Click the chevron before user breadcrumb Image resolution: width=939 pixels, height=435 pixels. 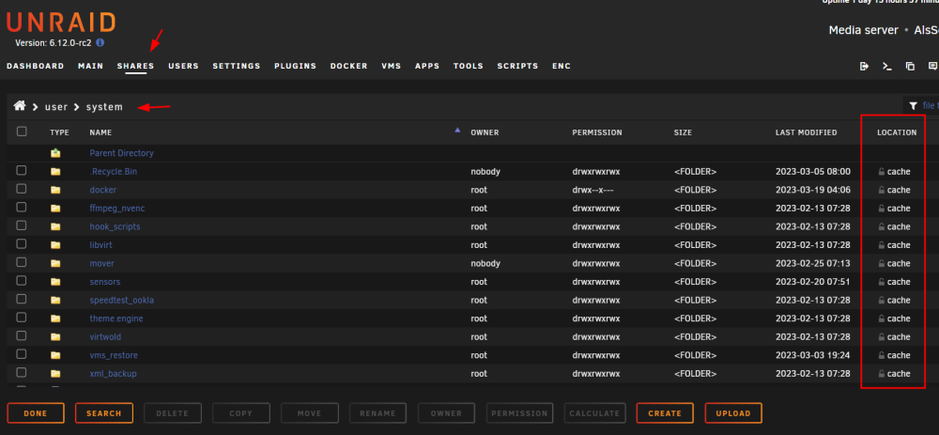[36, 107]
